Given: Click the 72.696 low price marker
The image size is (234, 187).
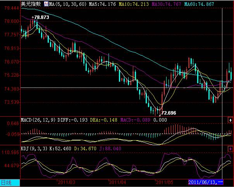Looking at the screenshot, I should (169, 113).
